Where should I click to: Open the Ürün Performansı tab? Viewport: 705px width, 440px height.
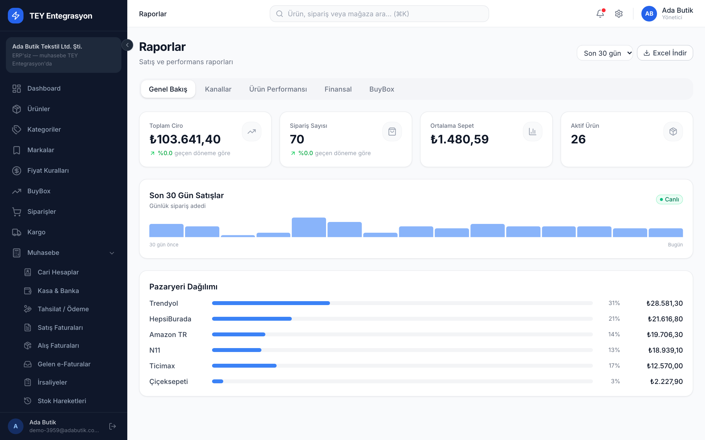click(278, 89)
